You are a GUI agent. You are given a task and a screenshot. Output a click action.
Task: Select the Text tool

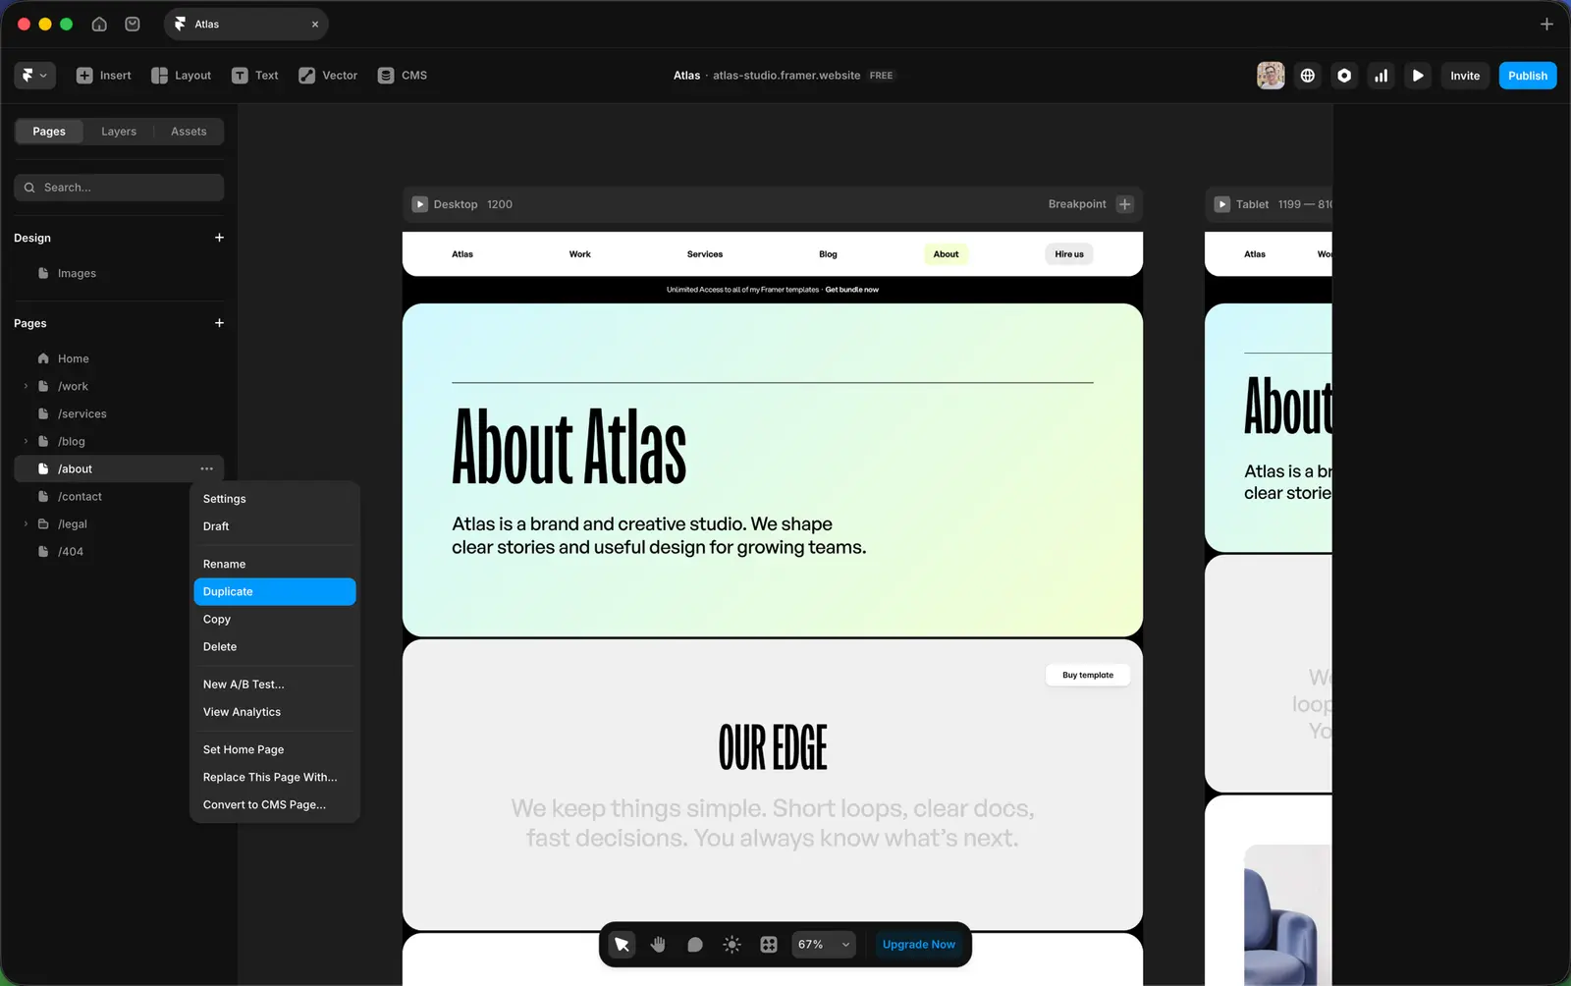255,76
